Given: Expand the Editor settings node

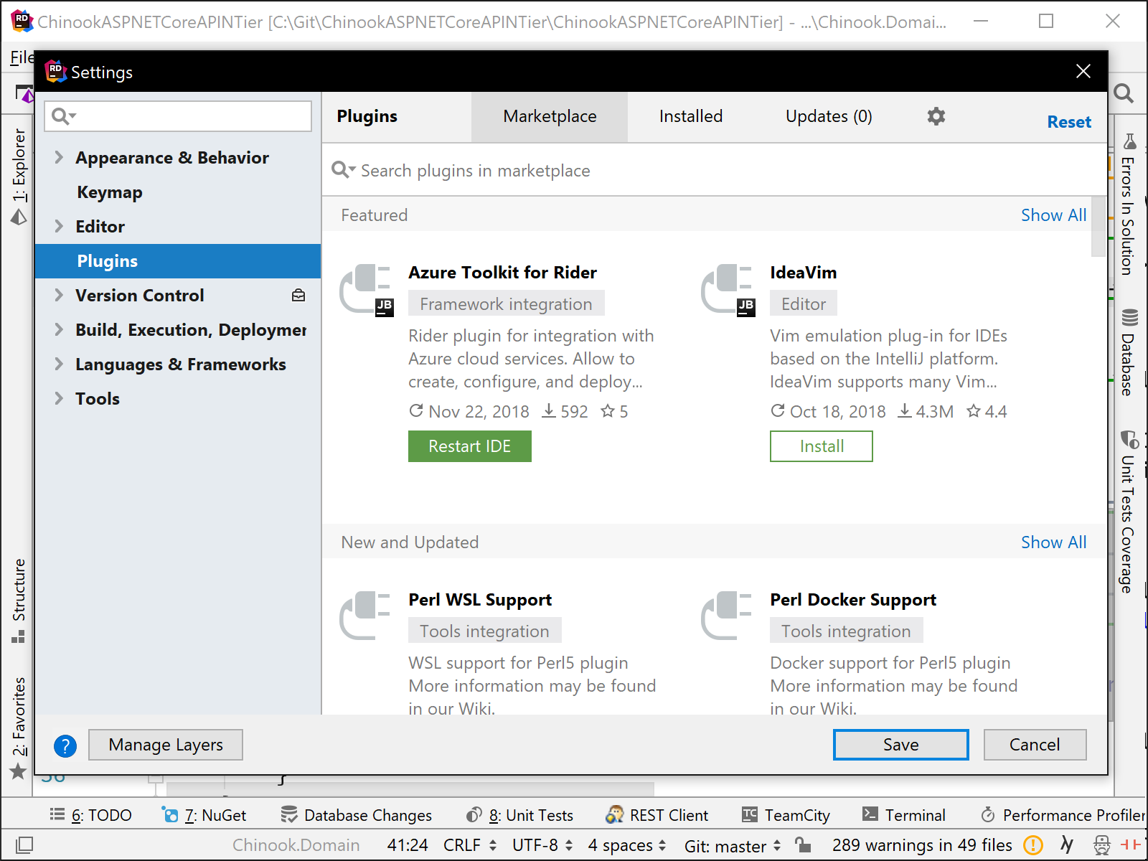Looking at the screenshot, I should (59, 226).
